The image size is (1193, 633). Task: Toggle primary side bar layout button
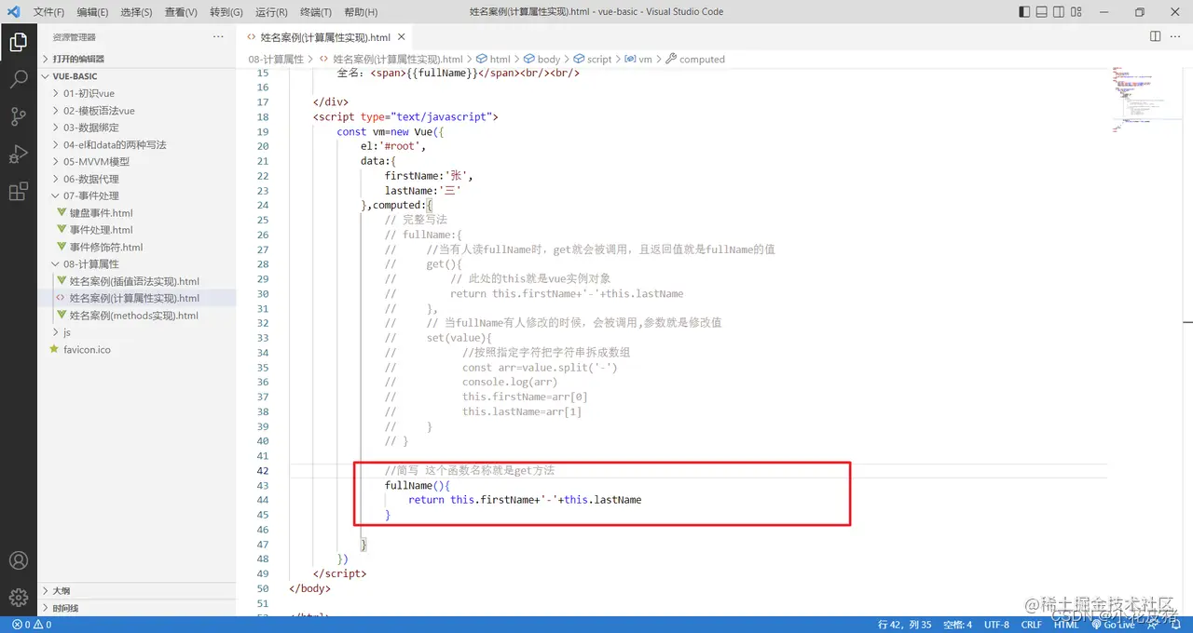[x=1024, y=12]
